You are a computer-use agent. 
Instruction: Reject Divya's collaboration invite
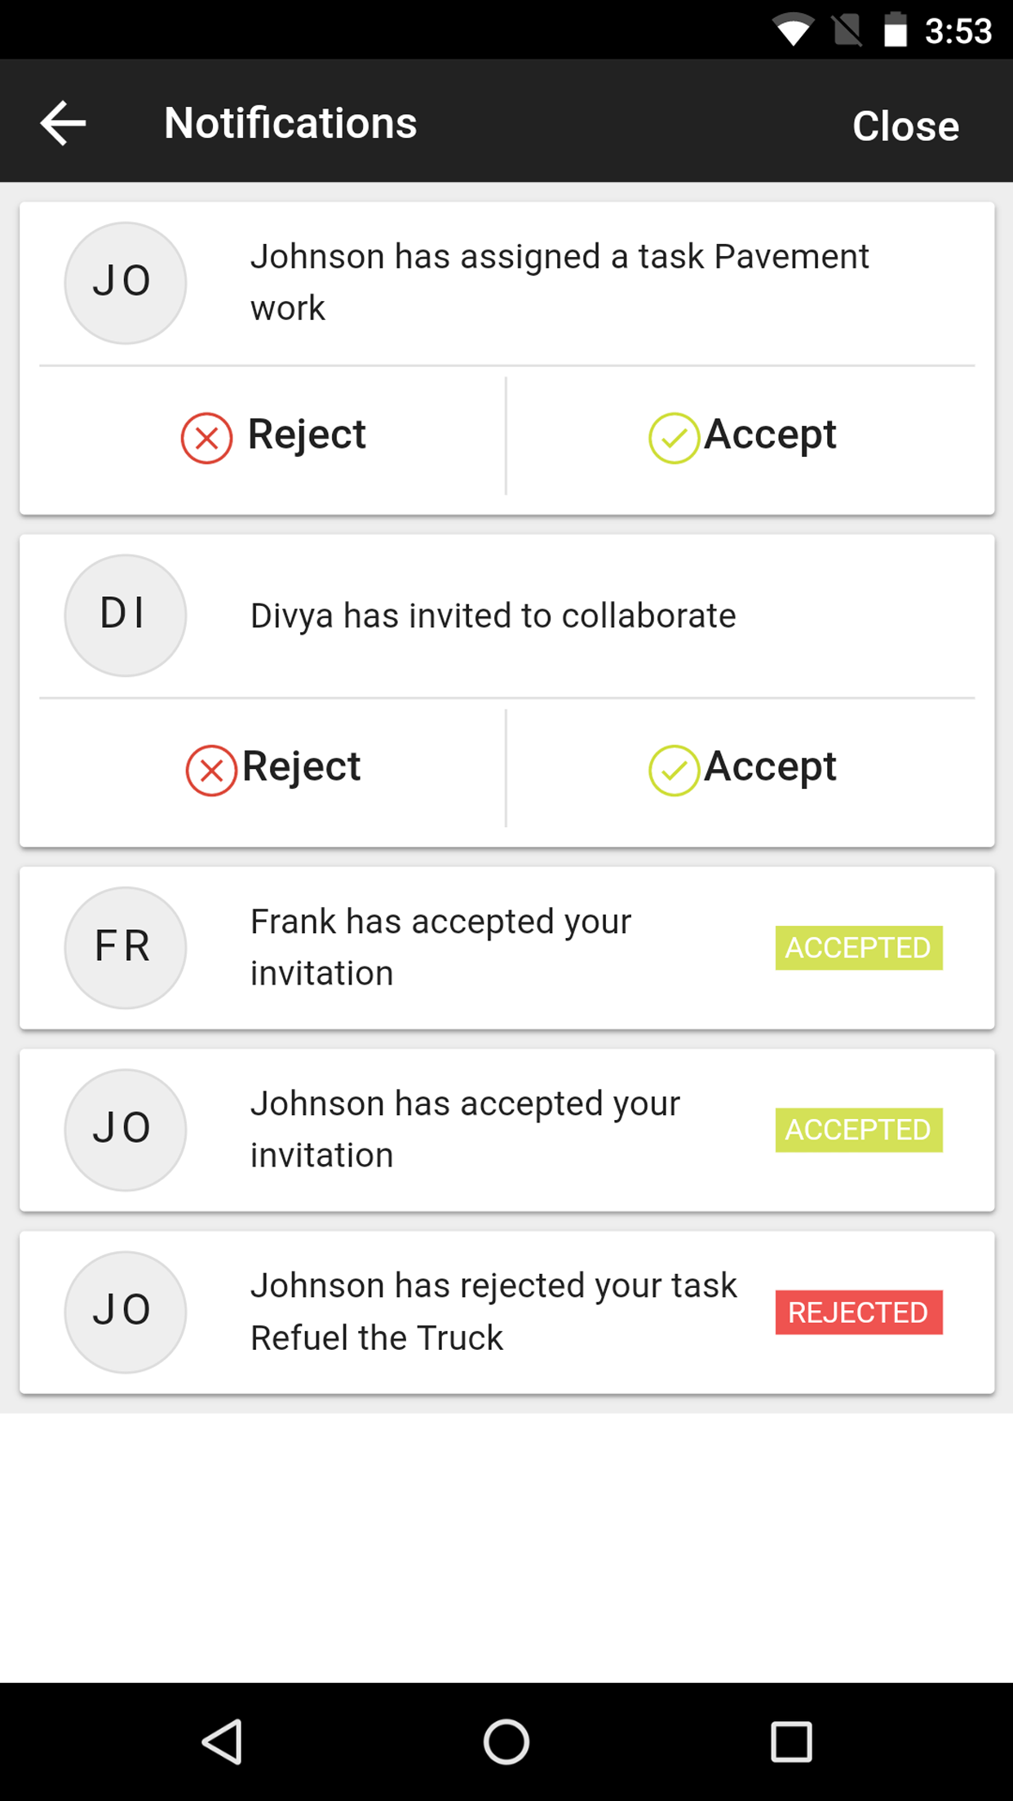272,768
